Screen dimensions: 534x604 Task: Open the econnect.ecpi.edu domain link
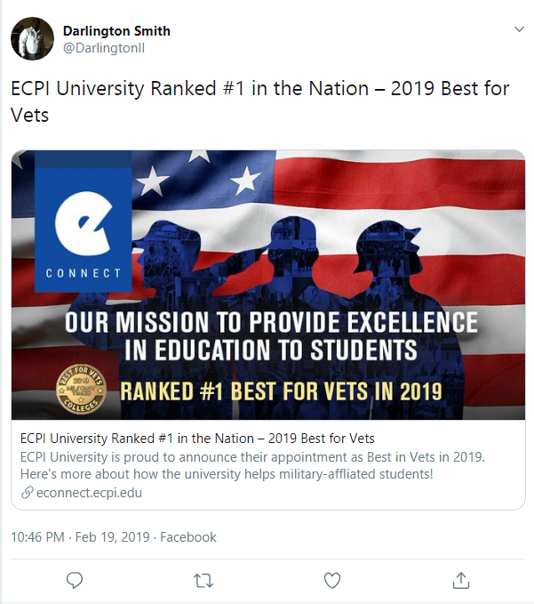(89, 493)
